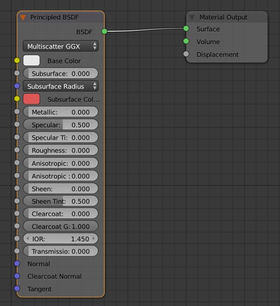Collapse the Principled BSDF node triangle
280x306 pixels.
click(x=23, y=18)
